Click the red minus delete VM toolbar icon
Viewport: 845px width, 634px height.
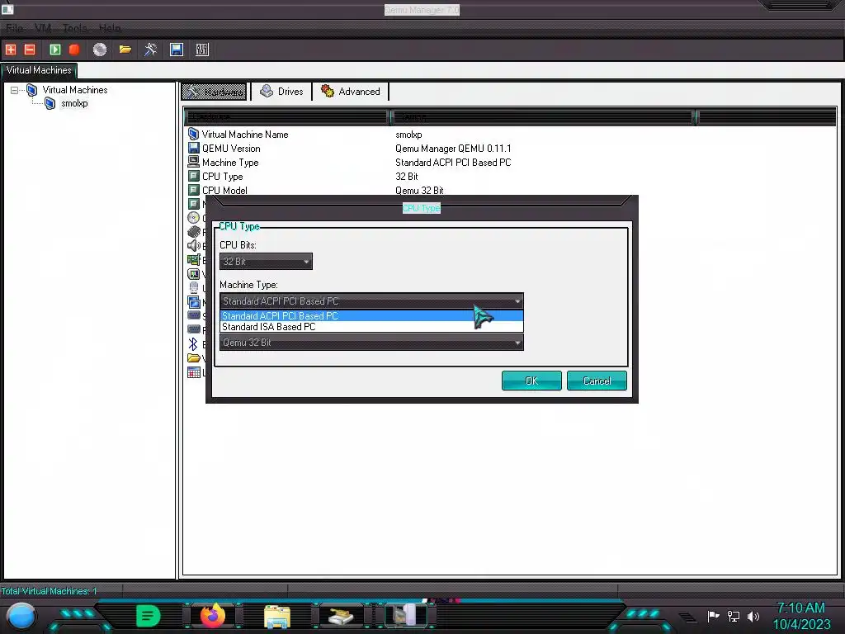click(x=30, y=50)
